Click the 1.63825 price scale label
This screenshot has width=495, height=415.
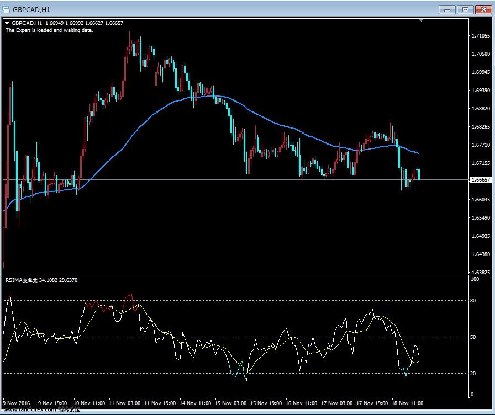tap(481, 272)
